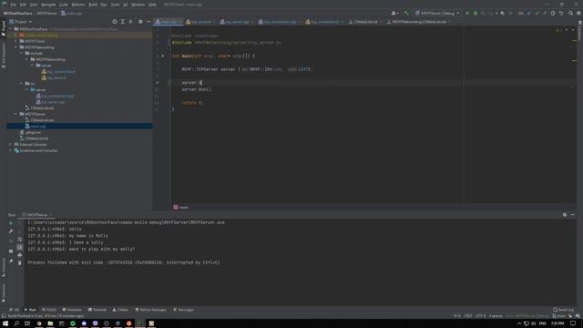Open the Event Log
Screen dimensions: 583x328
coord(564,310)
